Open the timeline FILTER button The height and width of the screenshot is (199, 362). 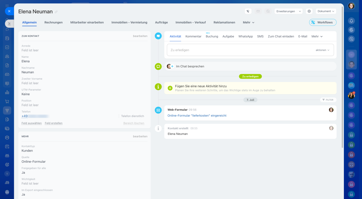[x=328, y=100]
